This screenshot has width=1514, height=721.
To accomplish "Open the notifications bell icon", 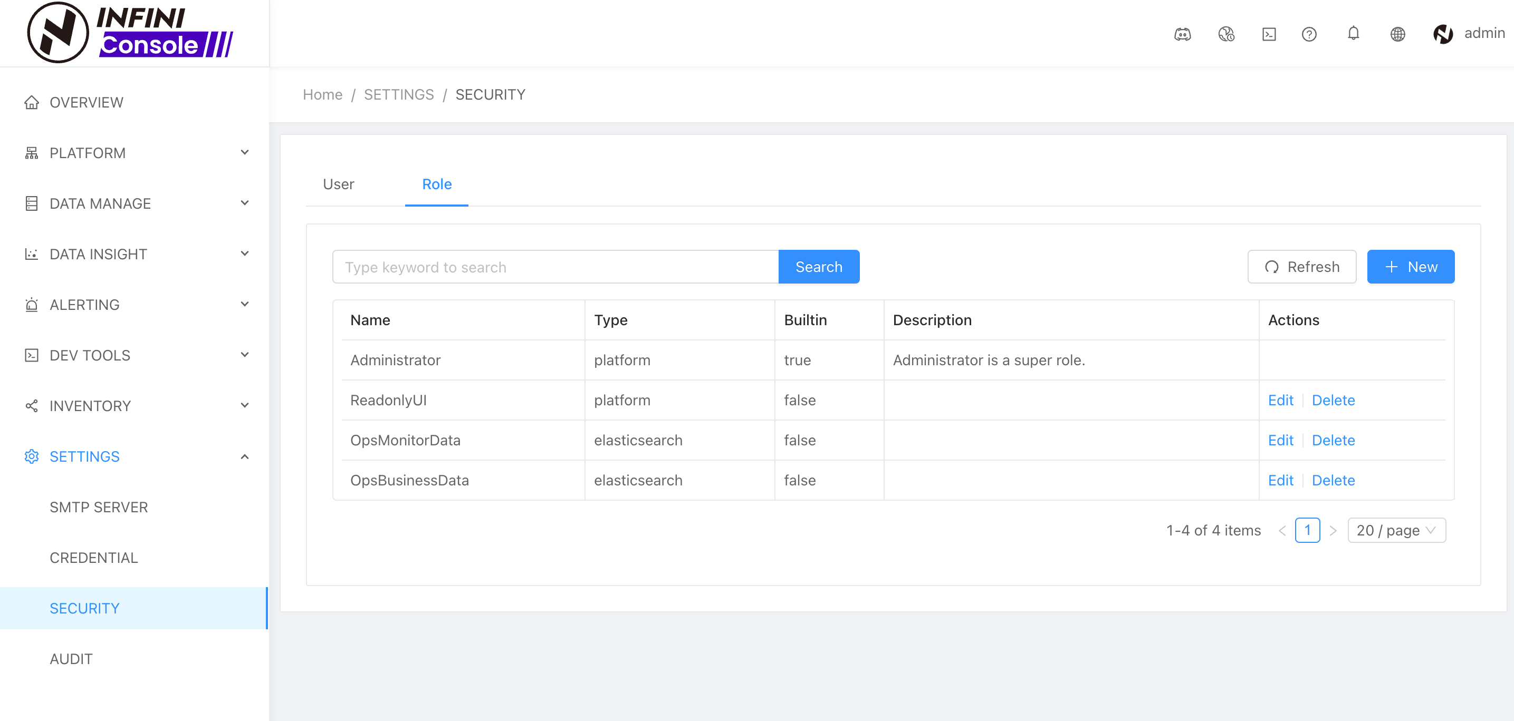I will click(x=1353, y=33).
